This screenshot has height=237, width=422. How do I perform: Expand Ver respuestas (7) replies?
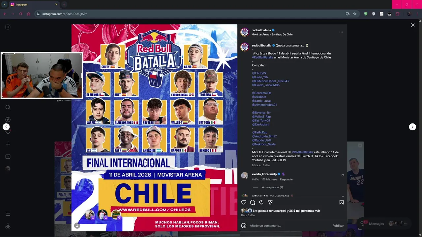click(272, 187)
